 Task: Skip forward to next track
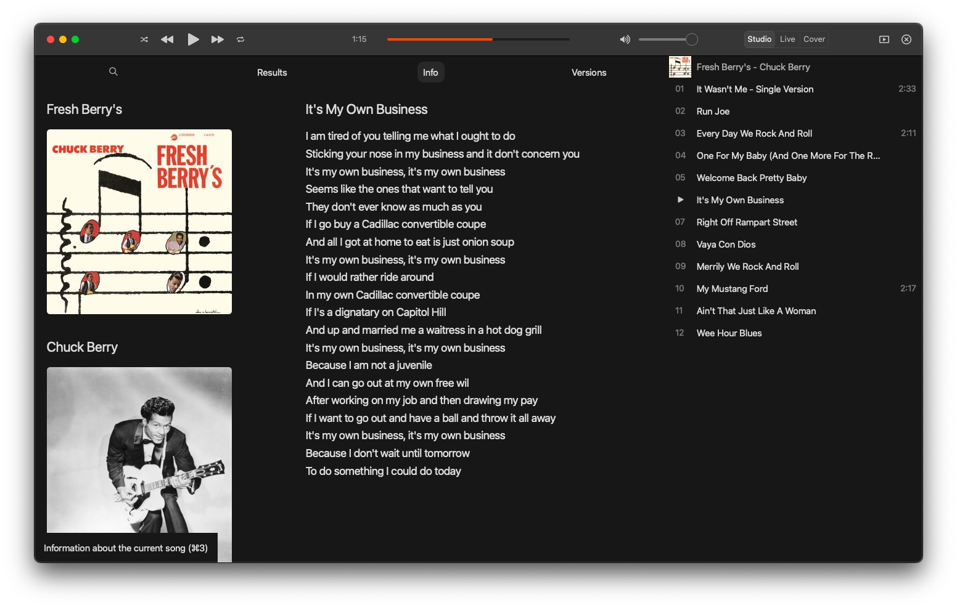point(218,39)
